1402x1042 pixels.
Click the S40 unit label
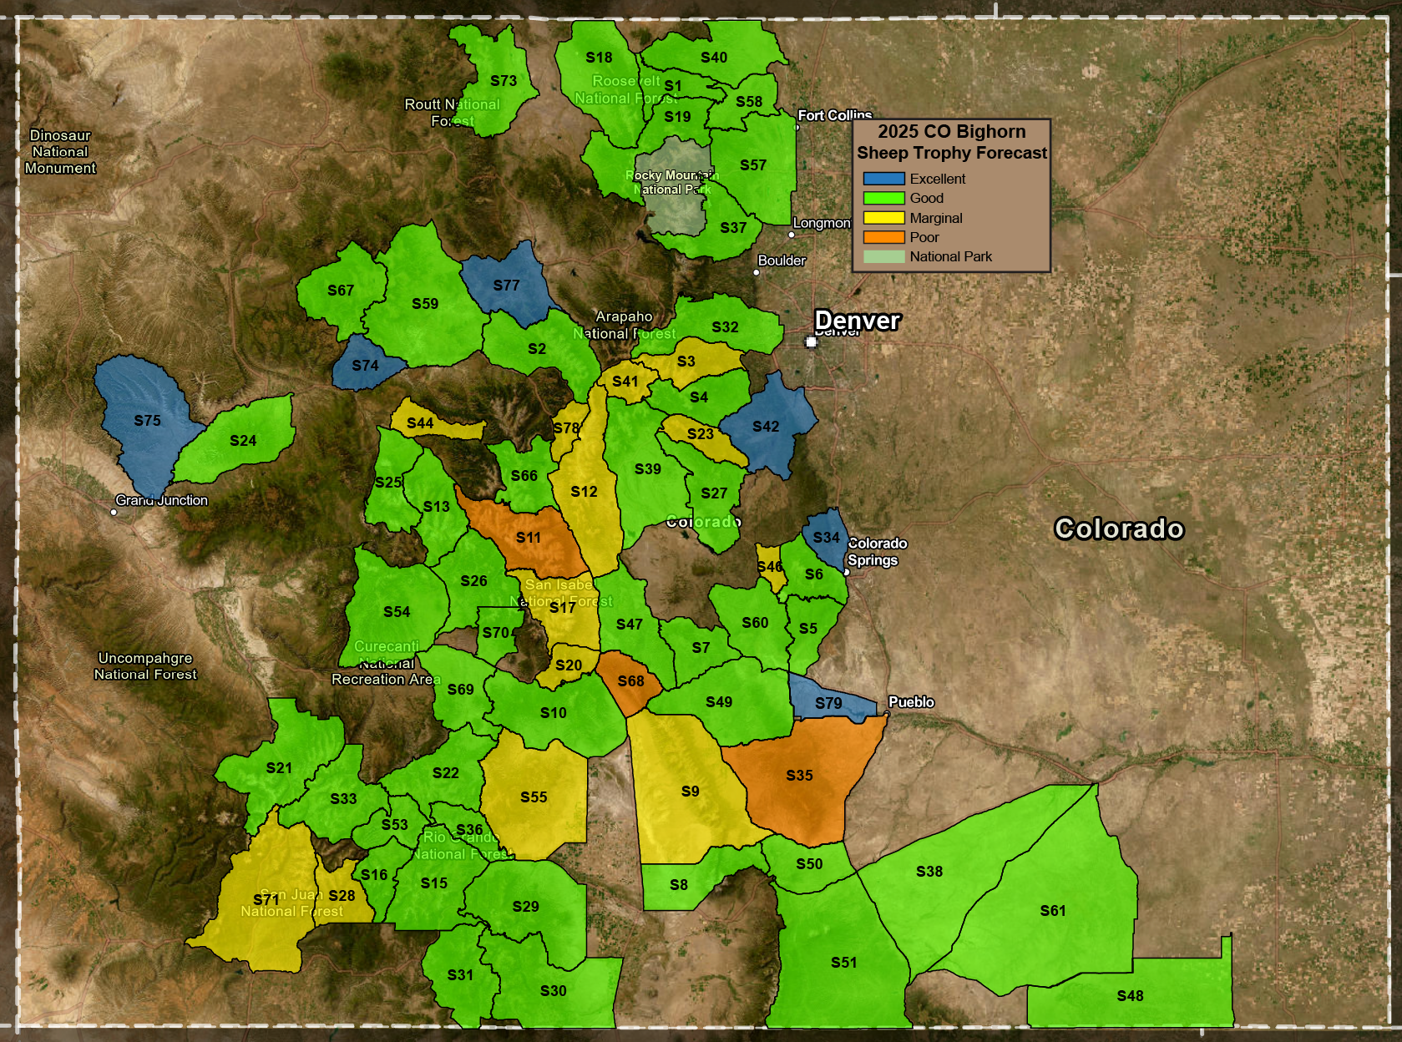click(713, 58)
